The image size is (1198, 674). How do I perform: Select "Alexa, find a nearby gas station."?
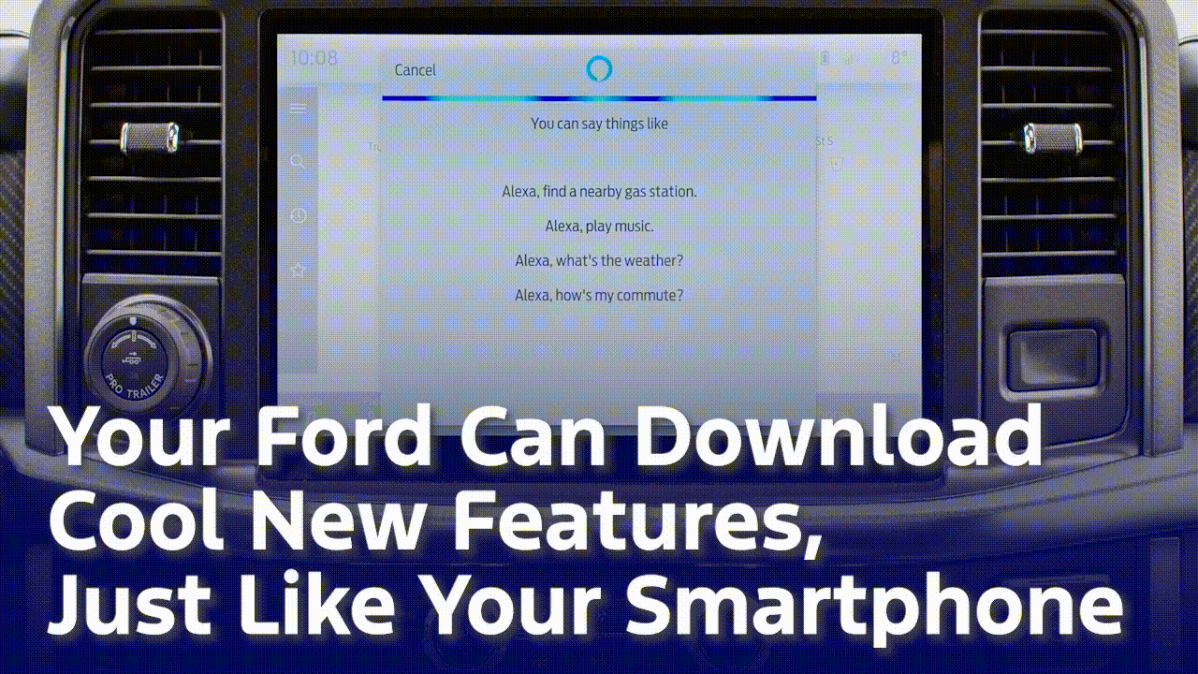pyautogui.click(x=599, y=192)
